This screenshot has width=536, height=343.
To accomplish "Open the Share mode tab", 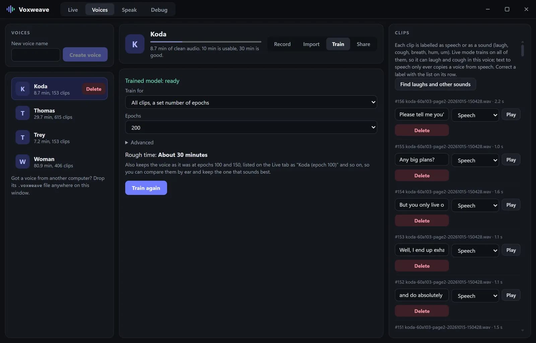I will point(363,44).
